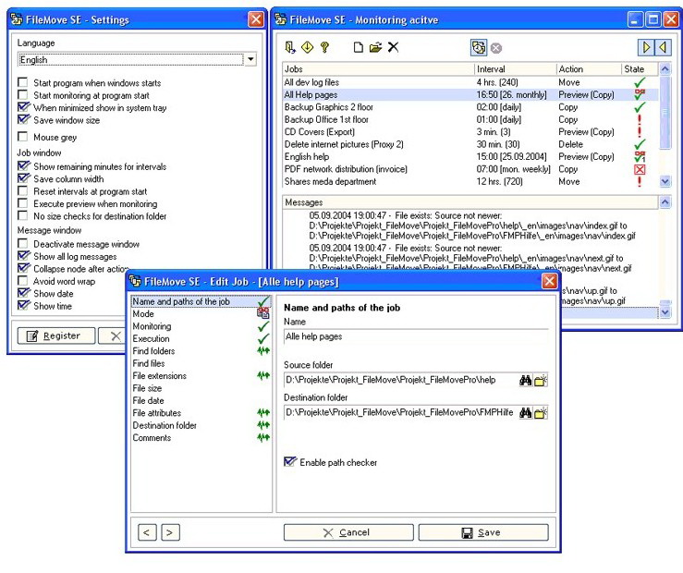683x573 pixels.
Task: Open job with folder toolbar icon
Action: tap(375, 47)
